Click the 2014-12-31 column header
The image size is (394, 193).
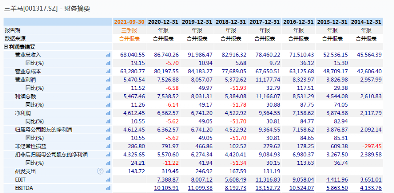366,22
